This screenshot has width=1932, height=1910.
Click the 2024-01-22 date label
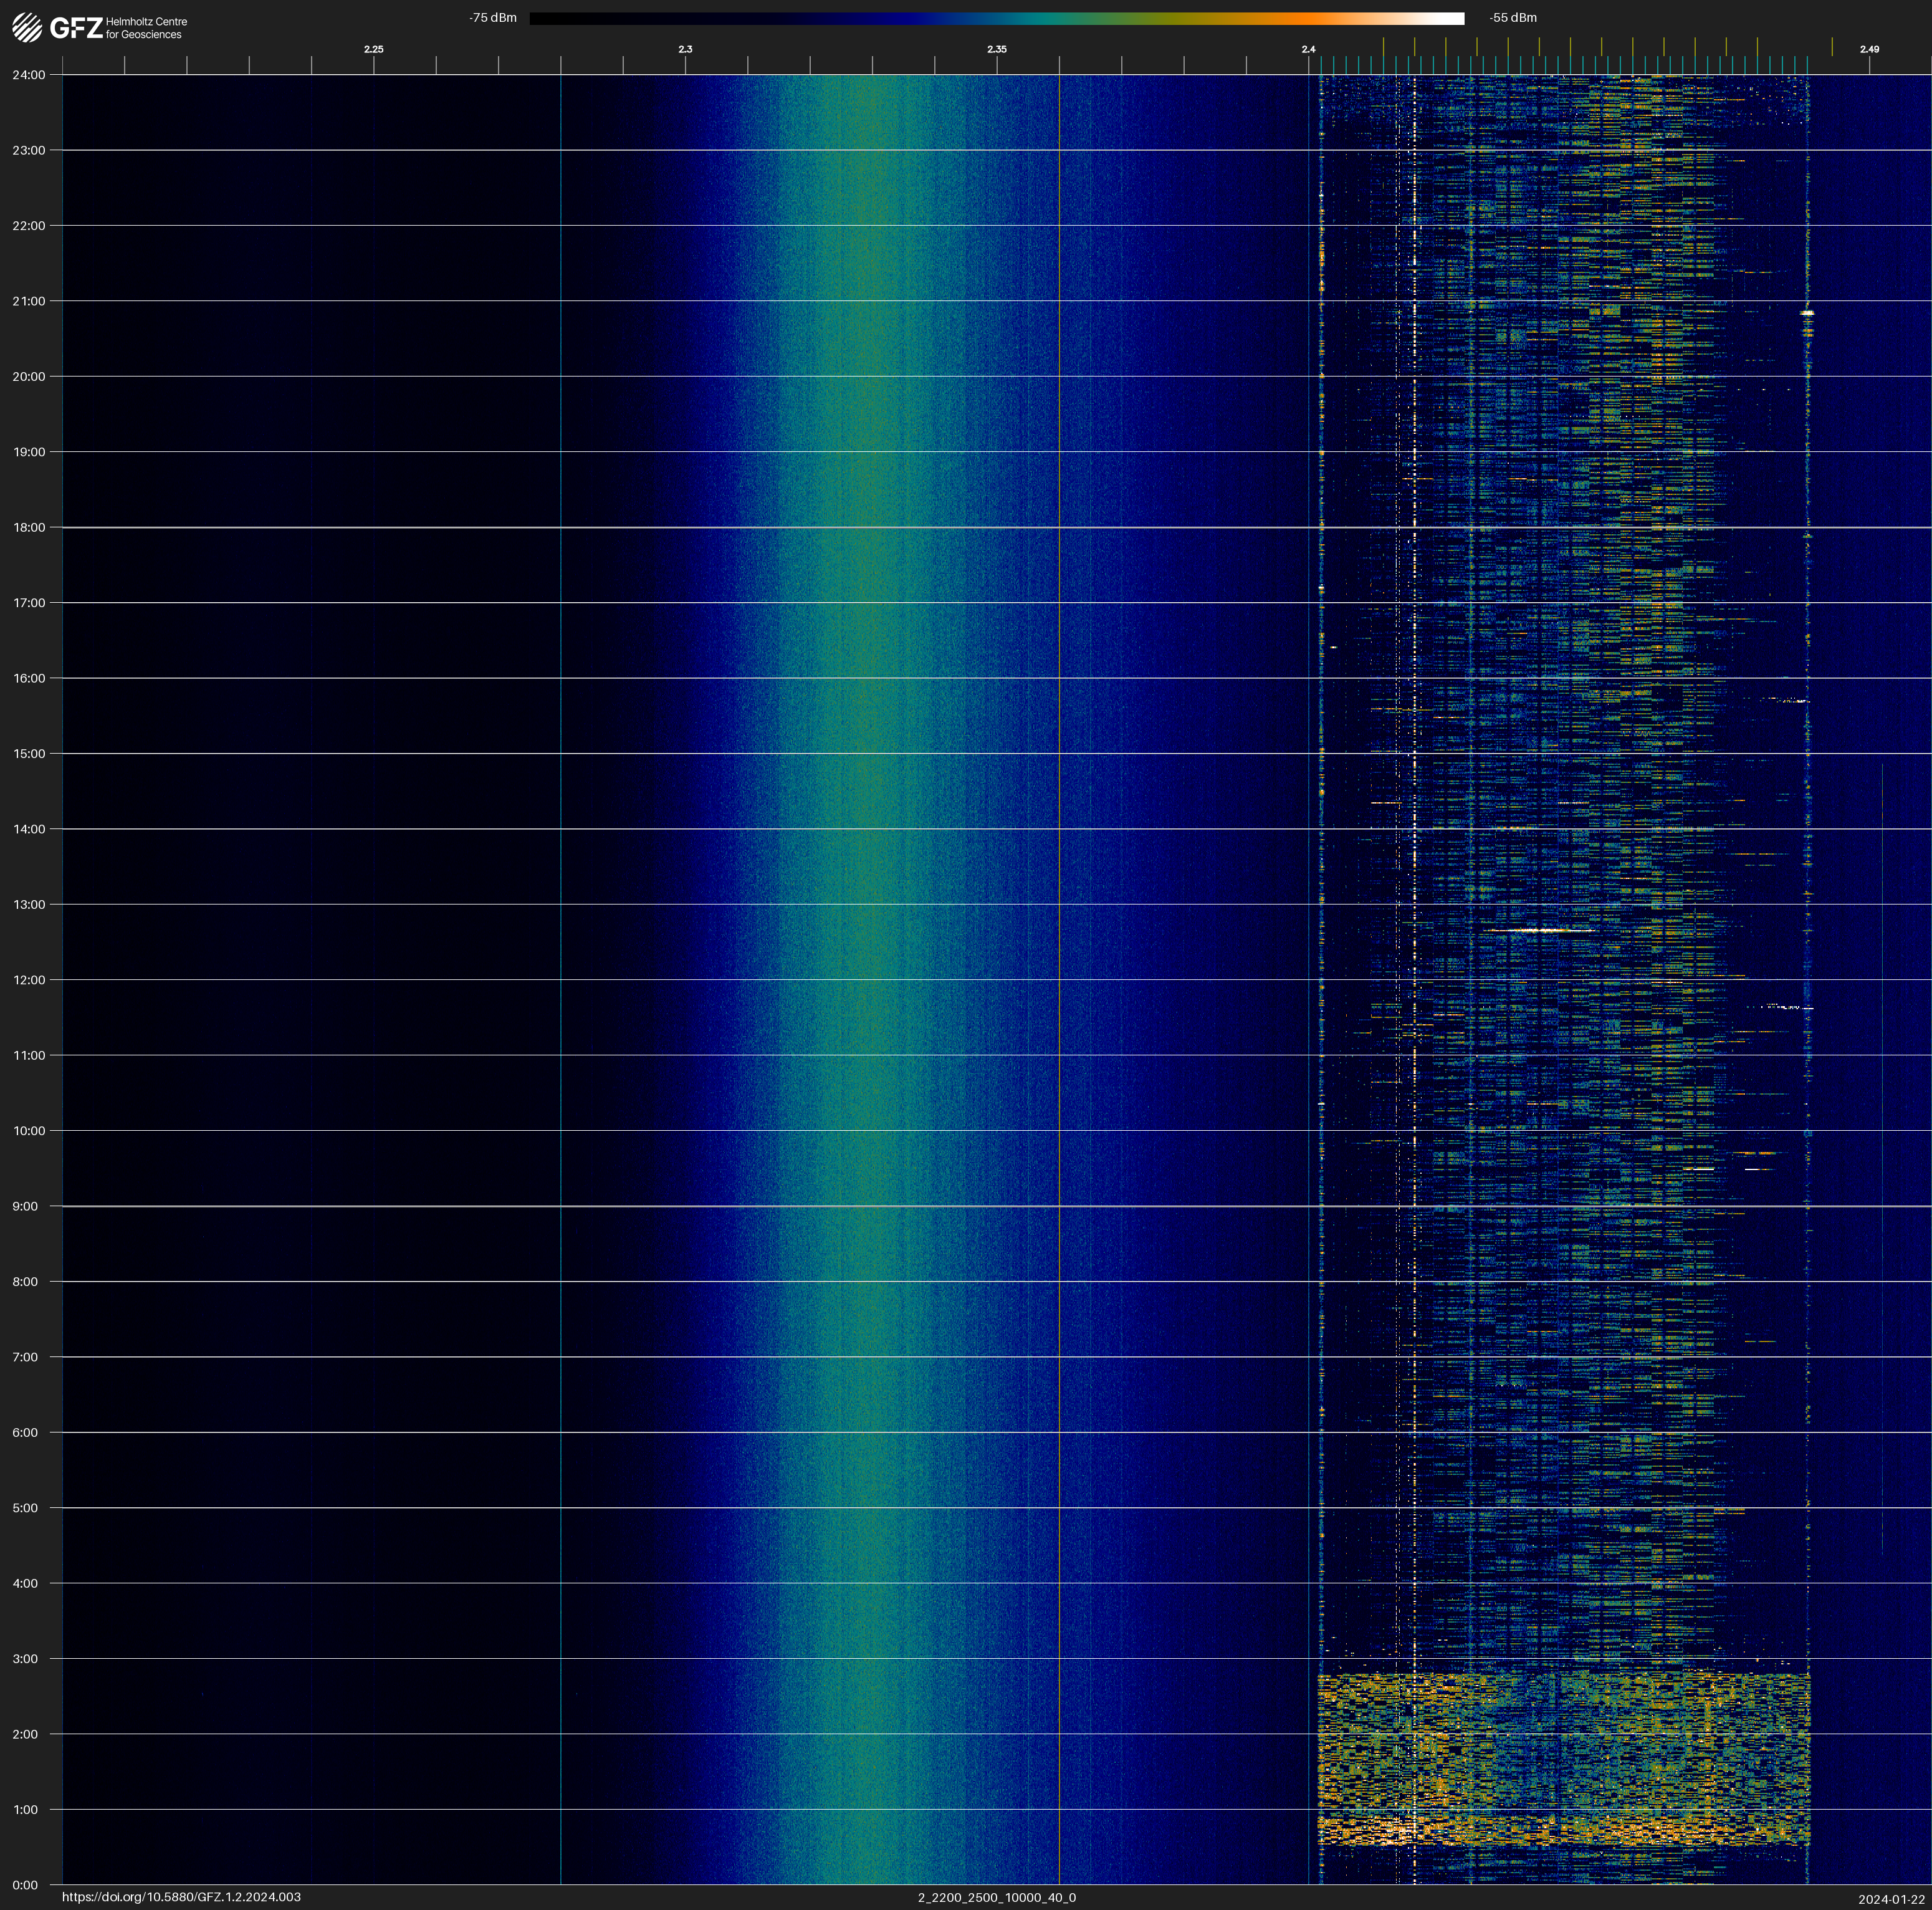[1891, 1899]
